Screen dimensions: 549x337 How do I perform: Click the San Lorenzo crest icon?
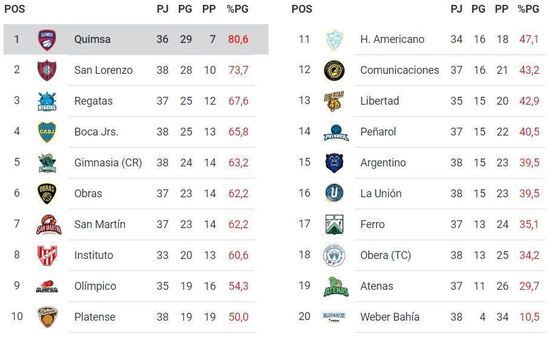tap(47, 70)
